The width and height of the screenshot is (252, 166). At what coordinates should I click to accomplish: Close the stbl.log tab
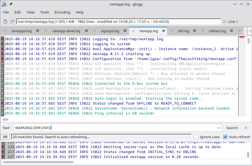pyautogui.click(x=172, y=31)
